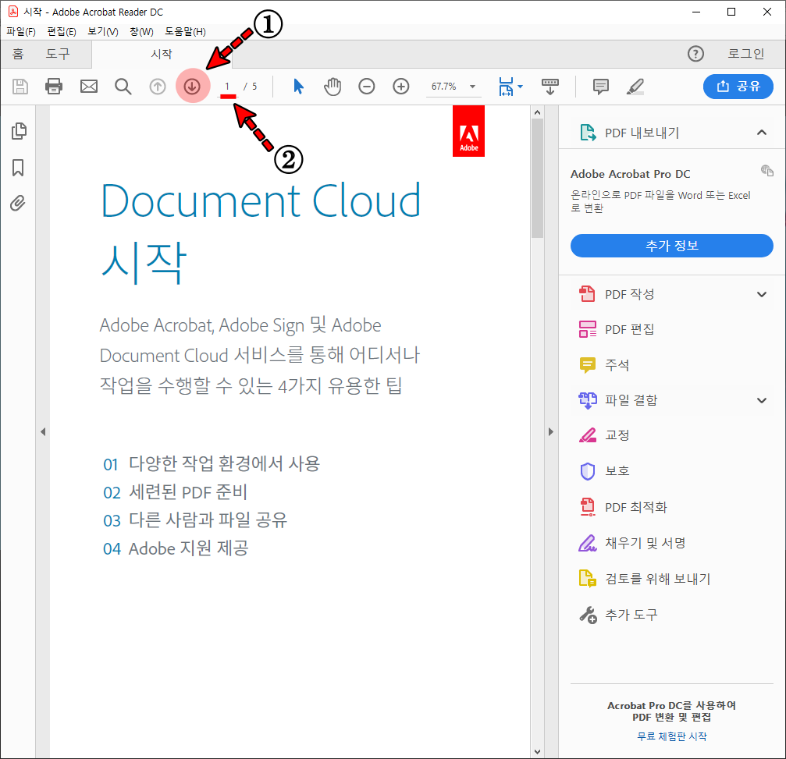The width and height of the screenshot is (786, 759).
Task: Click the scrollbar down arrow
Action: (x=537, y=751)
